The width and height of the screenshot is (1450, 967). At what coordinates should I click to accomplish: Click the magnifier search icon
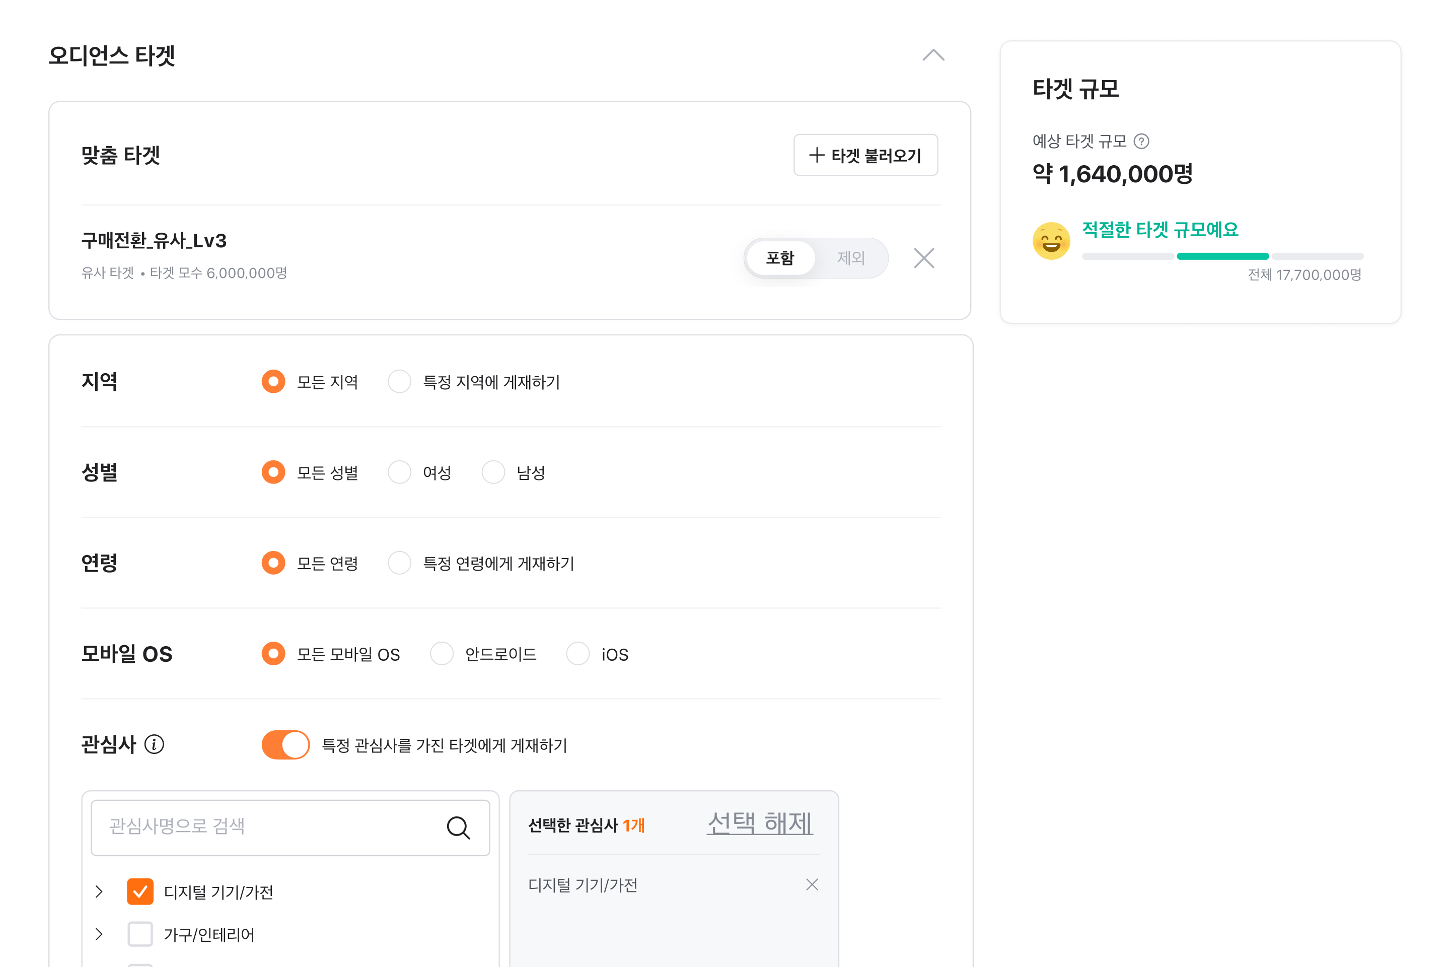tap(458, 827)
